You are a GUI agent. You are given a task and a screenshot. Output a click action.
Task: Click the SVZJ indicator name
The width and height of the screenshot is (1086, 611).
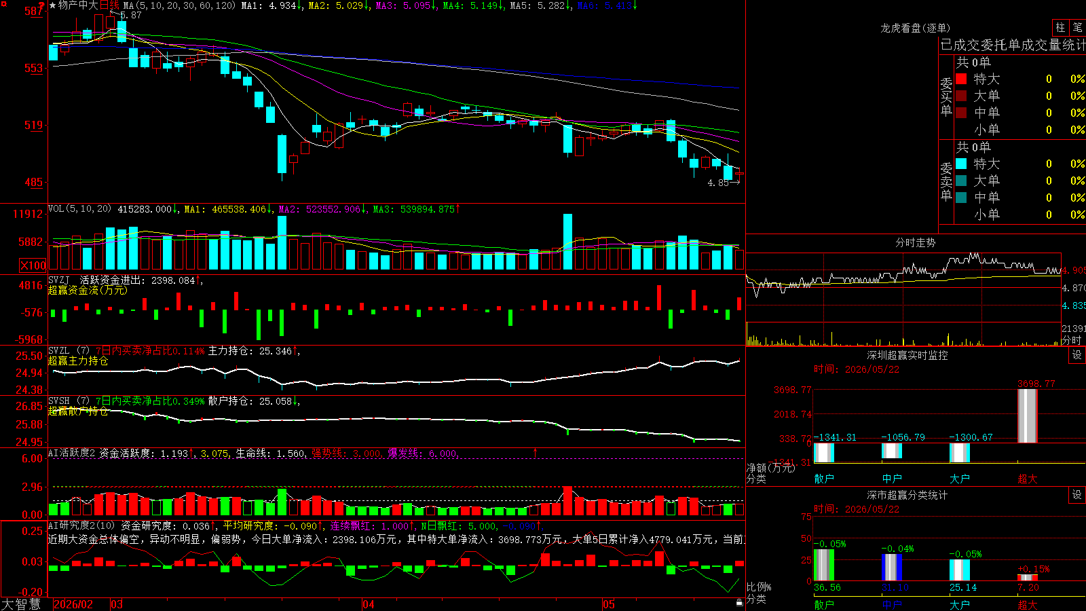point(59,280)
